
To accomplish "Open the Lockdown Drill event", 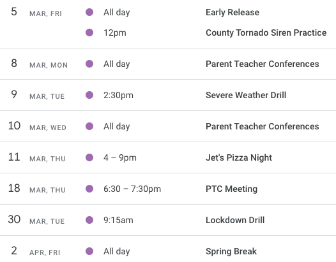I will point(235,220).
